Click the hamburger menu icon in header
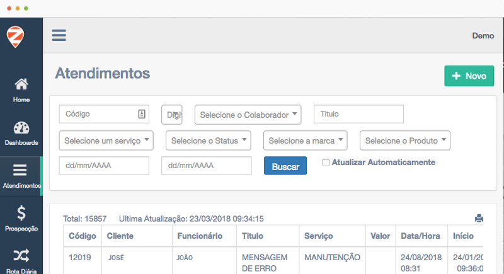 point(59,35)
